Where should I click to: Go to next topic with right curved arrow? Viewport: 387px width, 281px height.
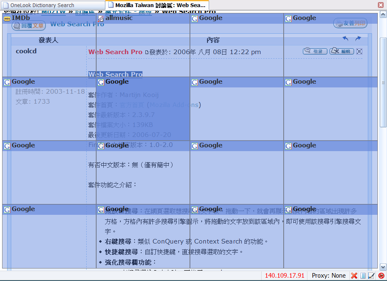pyautogui.click(x=358, y=39)
